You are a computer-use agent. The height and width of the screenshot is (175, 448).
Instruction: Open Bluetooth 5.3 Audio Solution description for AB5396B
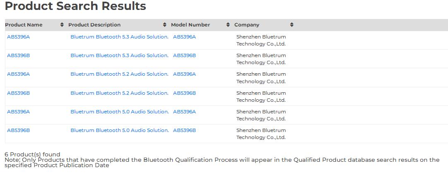tap(119, 55)
